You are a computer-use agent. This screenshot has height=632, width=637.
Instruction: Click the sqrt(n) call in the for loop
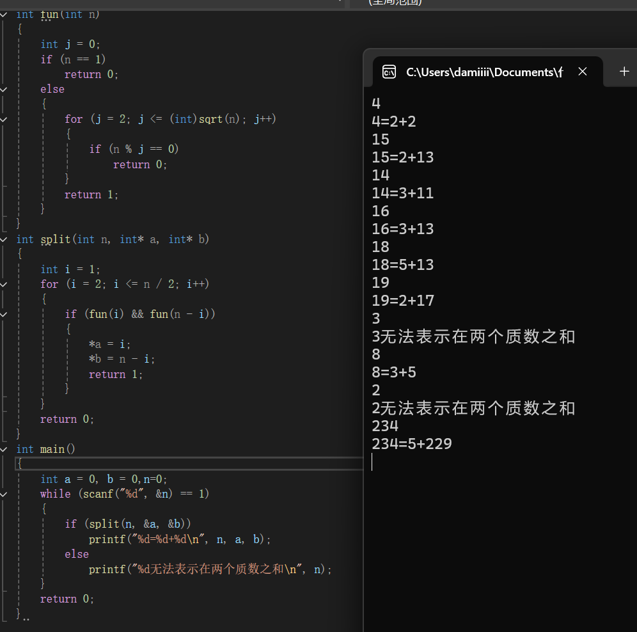(x=219, y=119)
